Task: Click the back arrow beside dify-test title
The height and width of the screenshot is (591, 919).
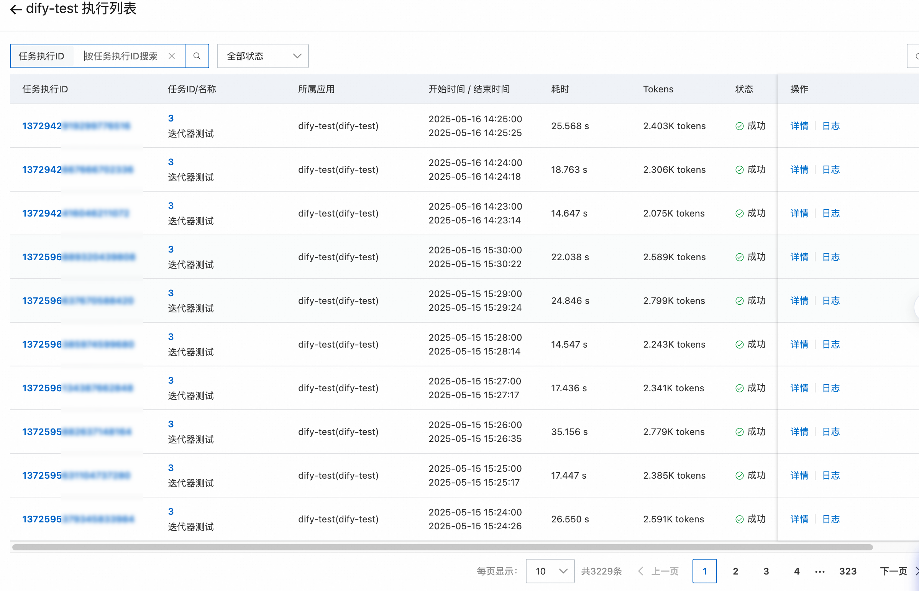Action: point(16,9)
